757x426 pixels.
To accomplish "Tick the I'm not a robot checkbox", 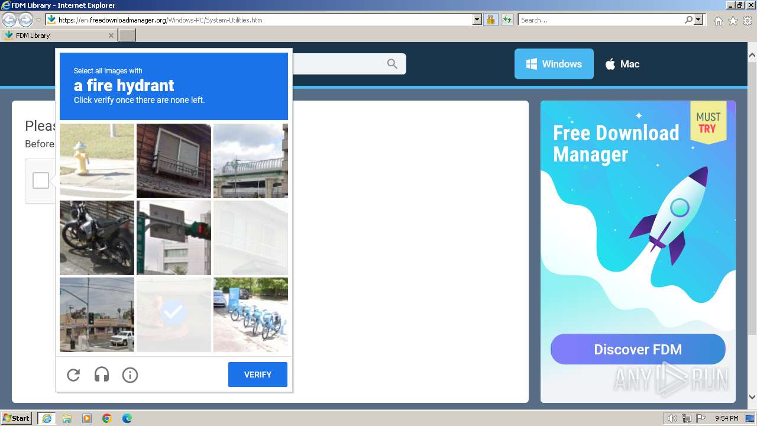I will pos(41,180).
